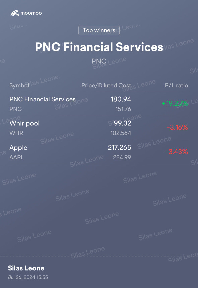Image resolution: width=198 pixels, height=288 pixels.
Task: Open the Whirlpool stock row
Action: (x=99, y=128)
